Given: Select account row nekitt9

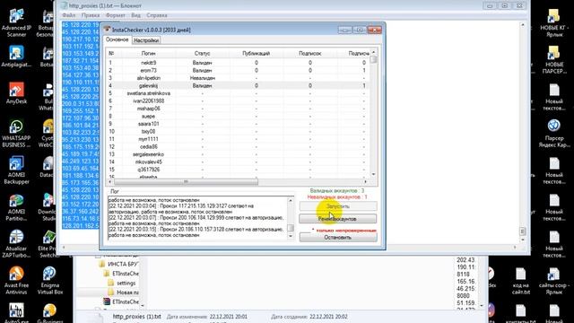Looking at the screenshot, I should (x=238, y=63).
